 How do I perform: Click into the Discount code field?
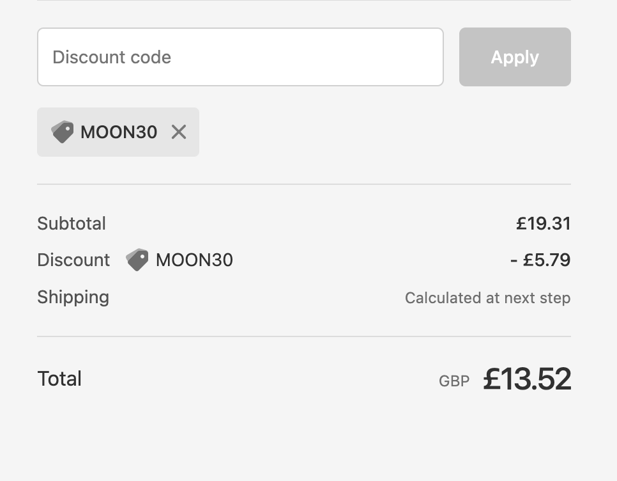click(x=240, y=57)
